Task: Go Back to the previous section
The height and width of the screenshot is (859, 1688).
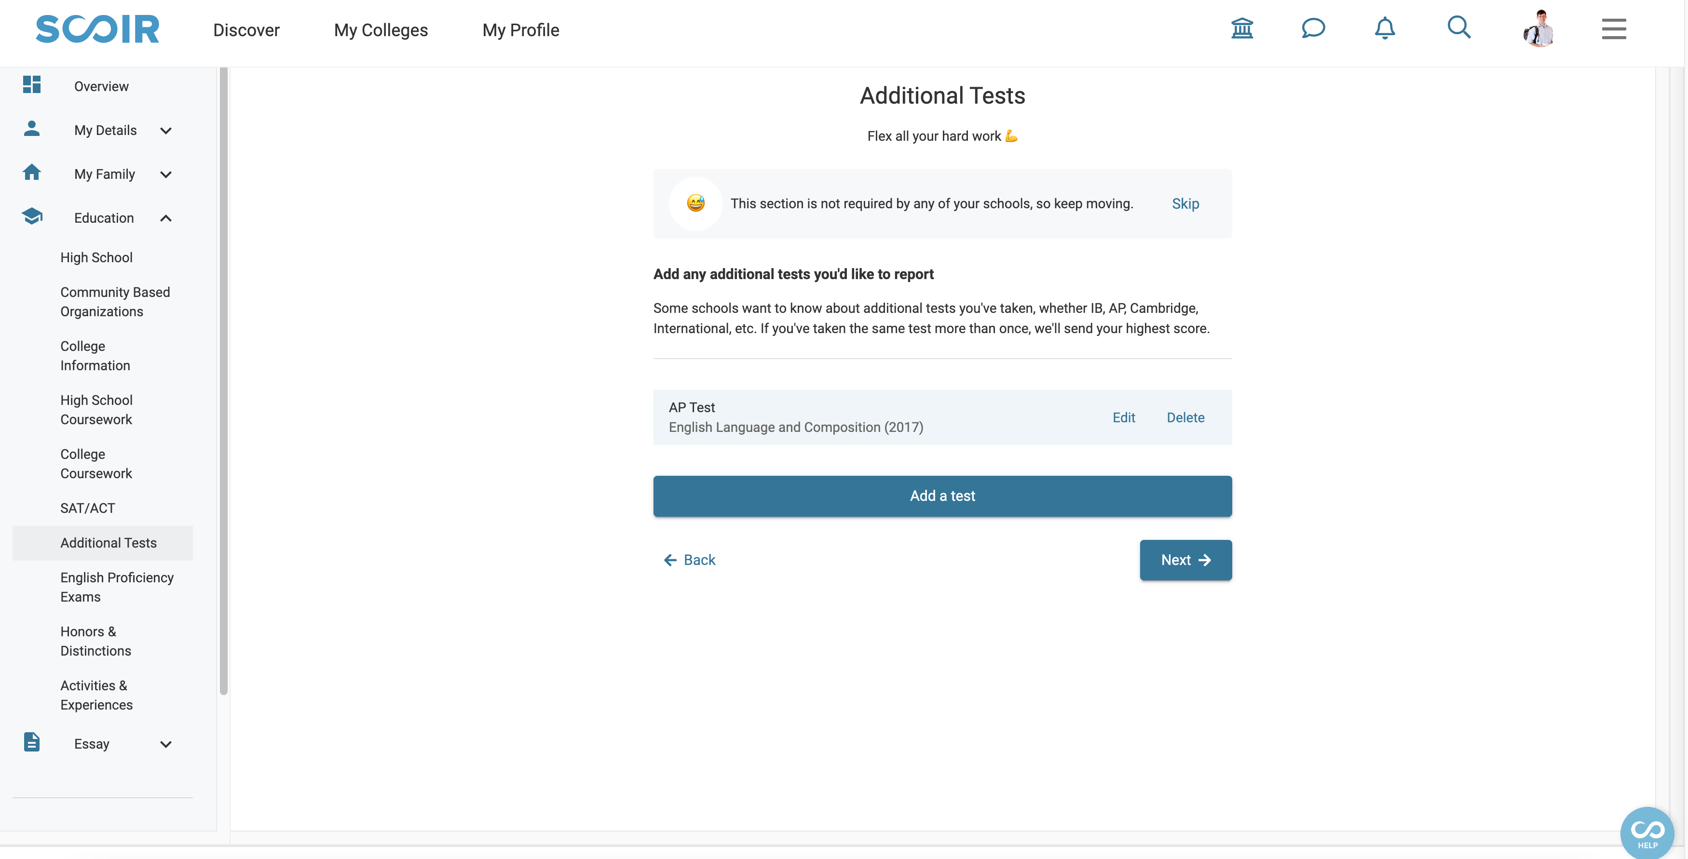Action: pyautogui.click(x=689, y=560)
